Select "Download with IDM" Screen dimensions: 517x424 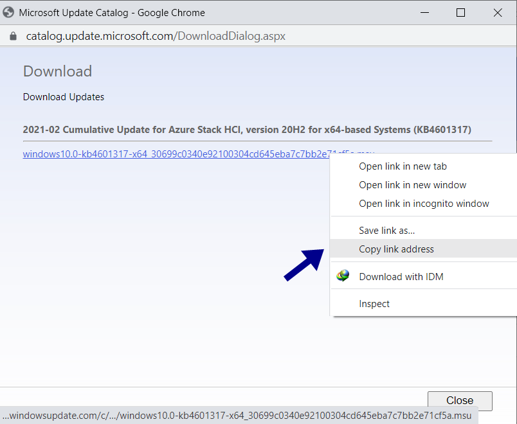401,275
